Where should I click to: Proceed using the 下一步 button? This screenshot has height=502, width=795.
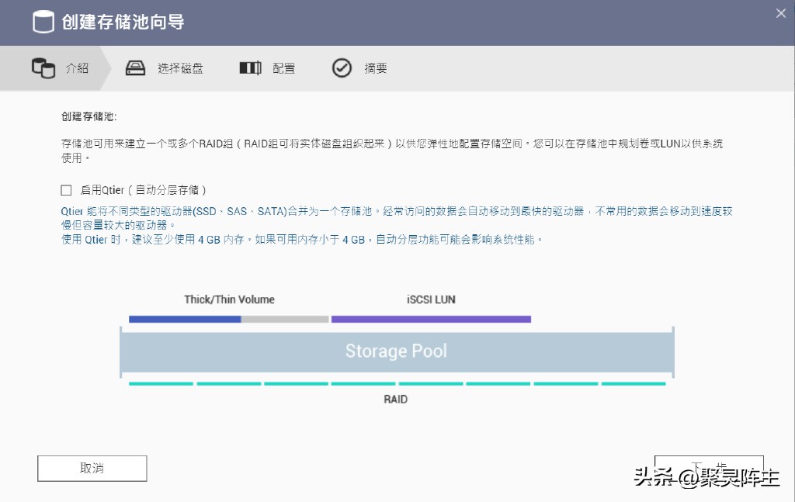pos(710,466)
